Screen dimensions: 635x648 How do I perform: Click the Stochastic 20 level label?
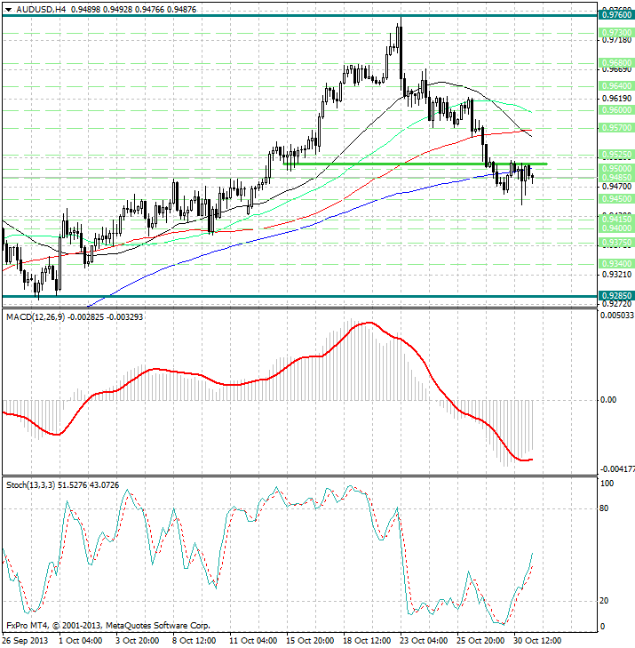604,601
